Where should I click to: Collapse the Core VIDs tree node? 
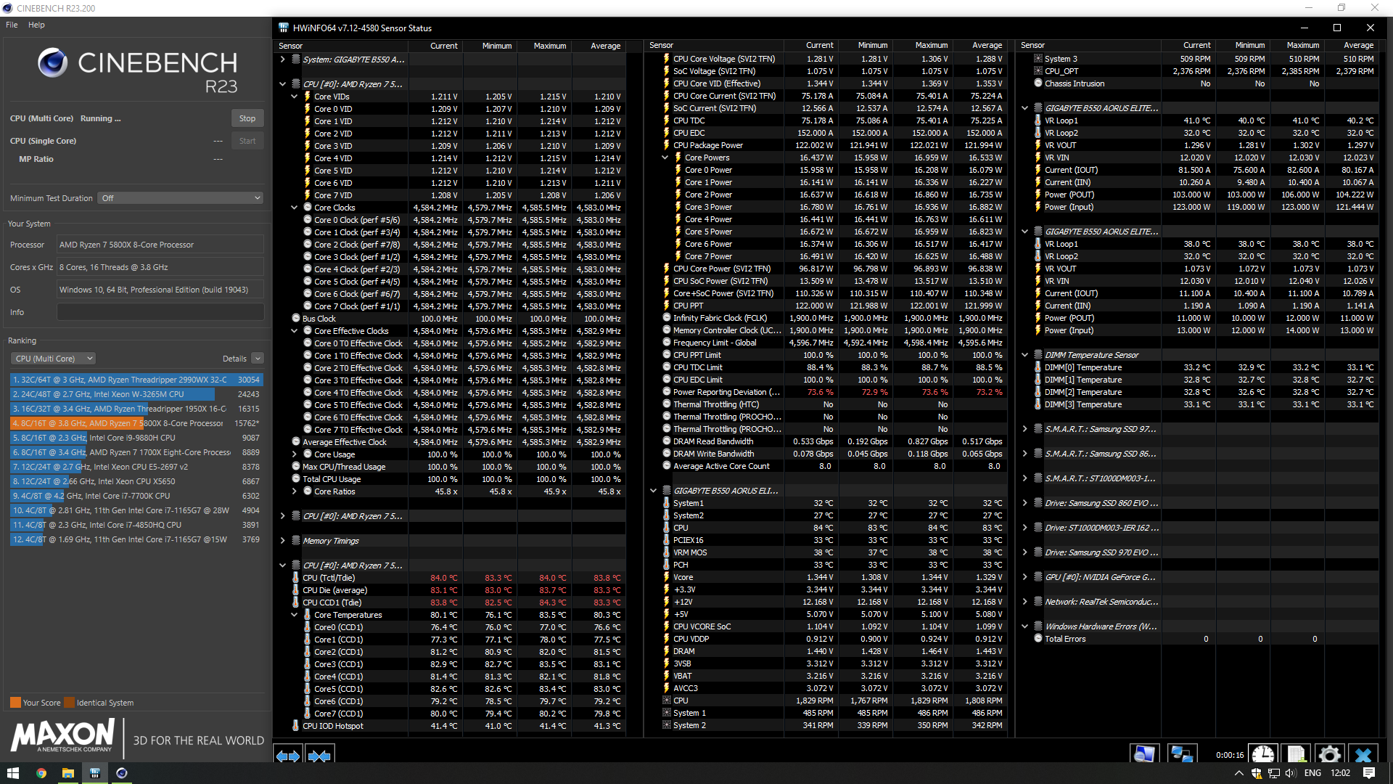(x=295, y=97)
